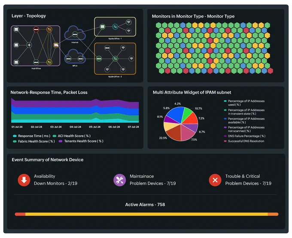Click the yellow segment of the alarms bar
Screen dimensions: 292x238
click(x=146, y=214)
